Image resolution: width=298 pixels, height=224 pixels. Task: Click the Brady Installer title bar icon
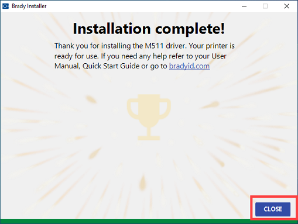[5, 6]
